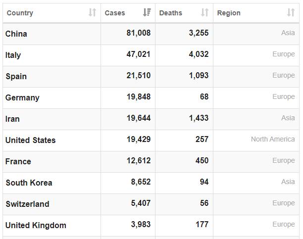
Task: Click the Spain row name
Action: [x=16, y=76]
